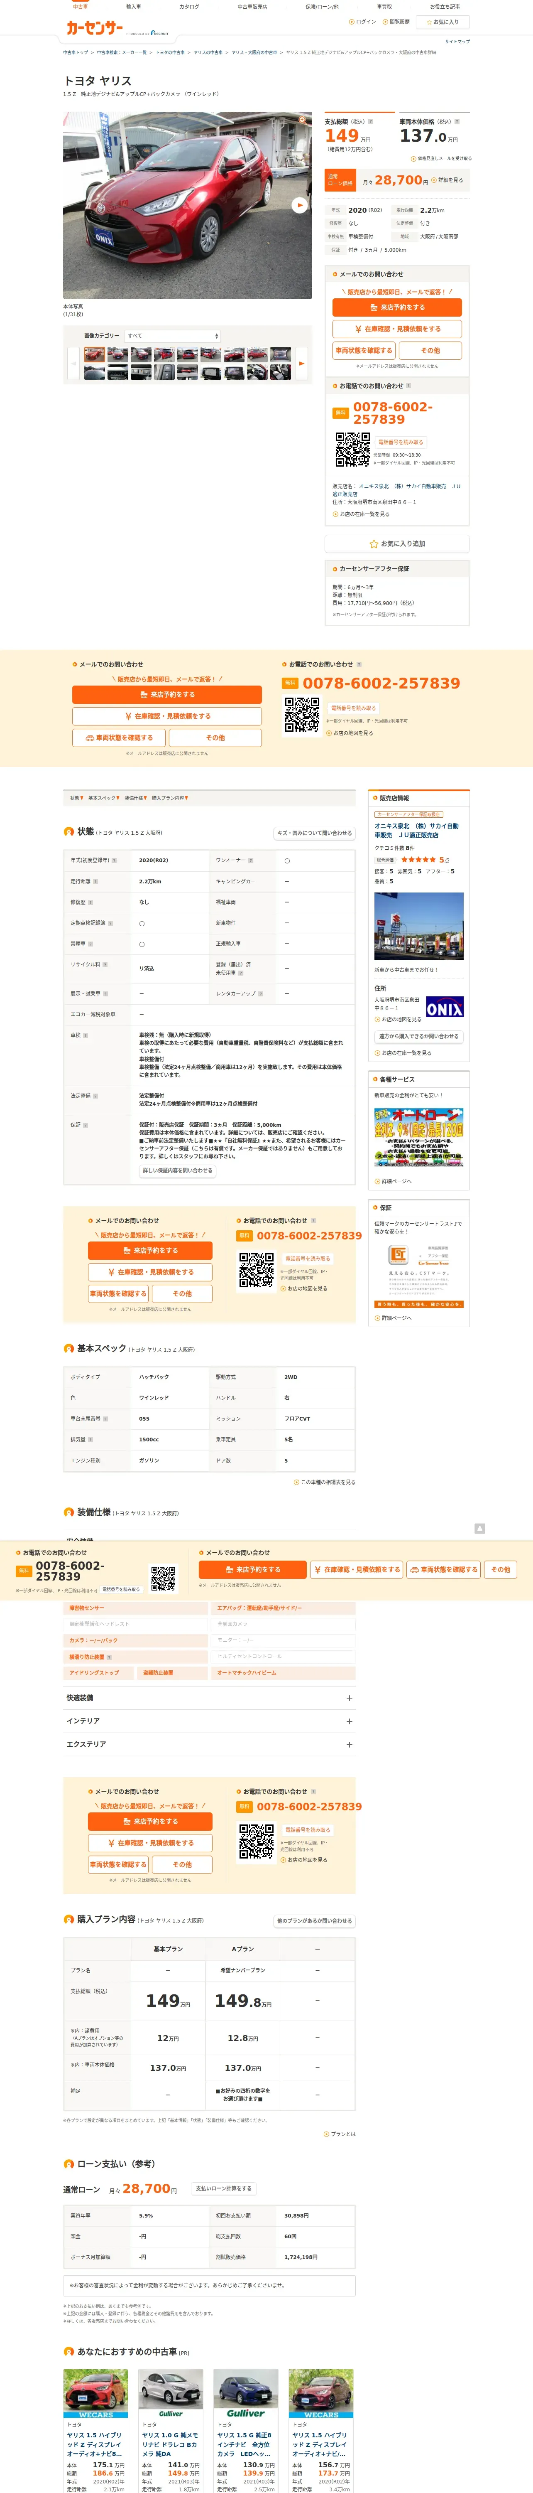Open the help icon beside 支払総額
The width and height of the screenshot is (533, 2493).
[371, 122]
